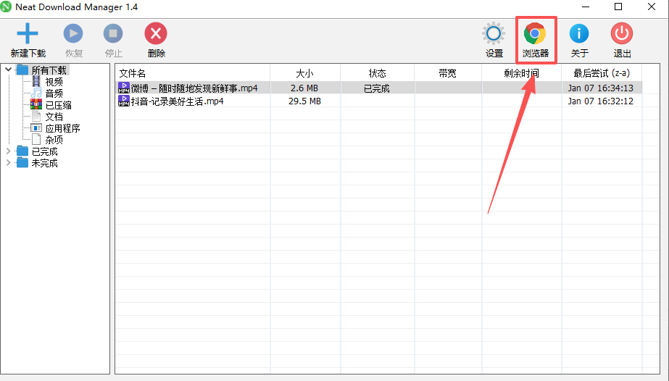Maximize the Neat Download Manager window
This screenshot has height=381, width=669.
618,7
